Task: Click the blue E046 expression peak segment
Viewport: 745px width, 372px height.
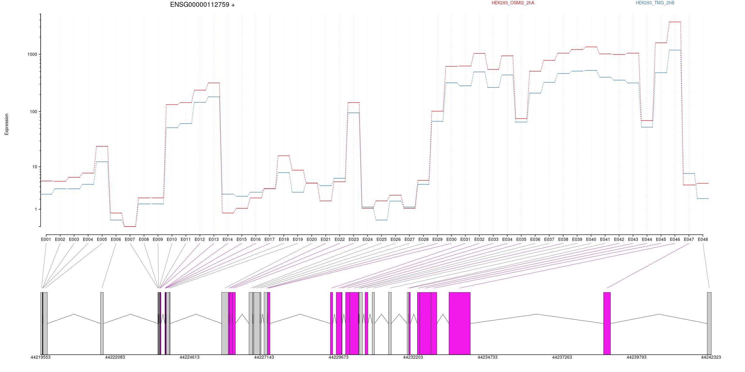Action: 675,50
